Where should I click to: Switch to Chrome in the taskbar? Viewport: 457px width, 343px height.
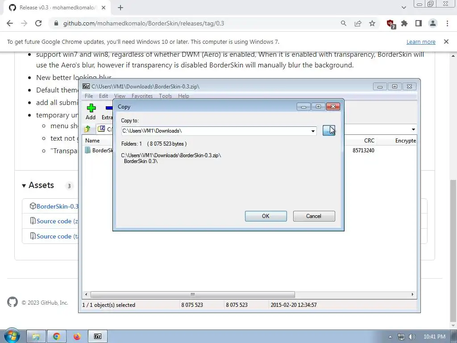57,337
